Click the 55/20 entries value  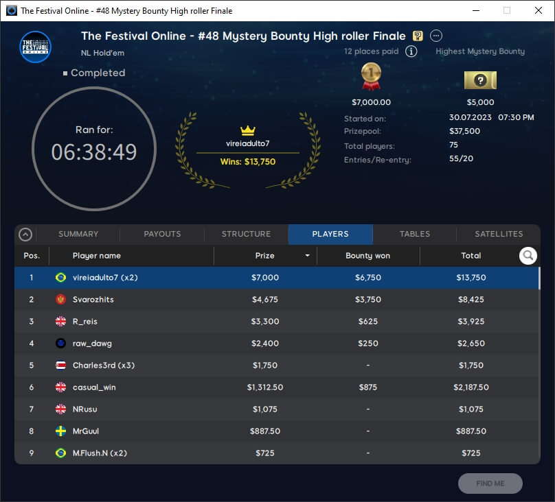(x=461, y=158)
